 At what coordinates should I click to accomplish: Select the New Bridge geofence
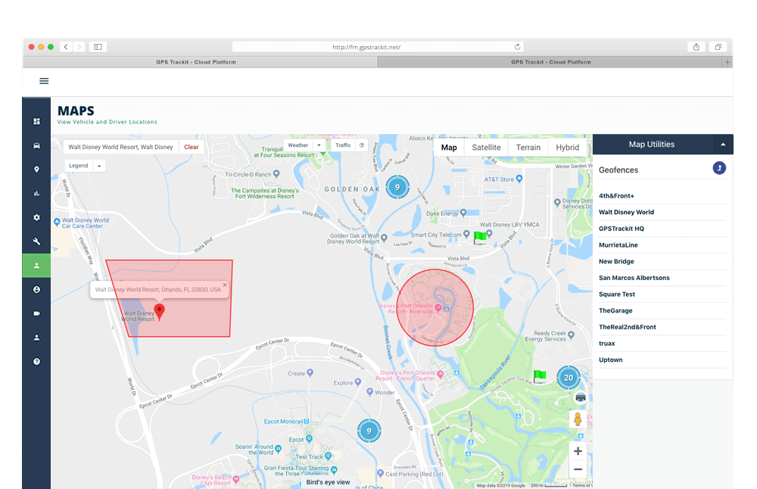662,262
